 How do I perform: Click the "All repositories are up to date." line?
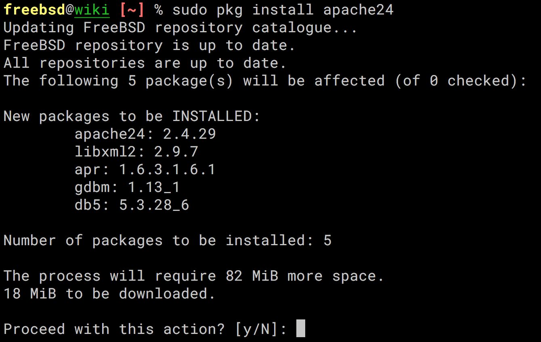145,63
